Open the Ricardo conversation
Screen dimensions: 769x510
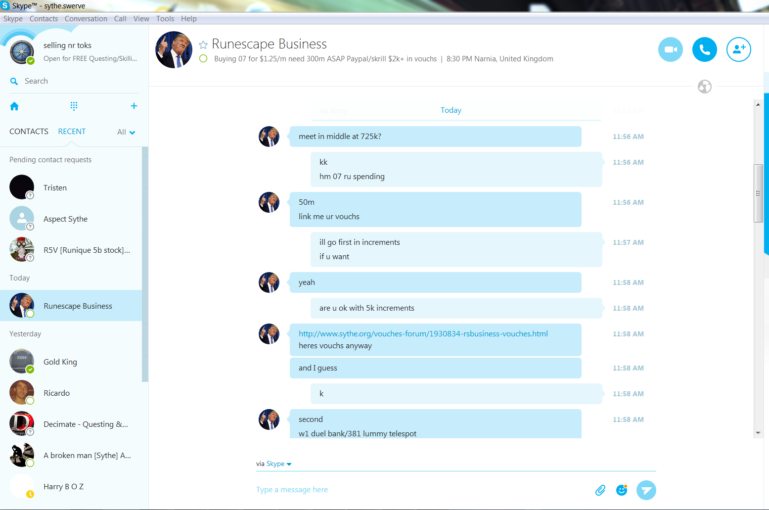[x=71, y=393]
